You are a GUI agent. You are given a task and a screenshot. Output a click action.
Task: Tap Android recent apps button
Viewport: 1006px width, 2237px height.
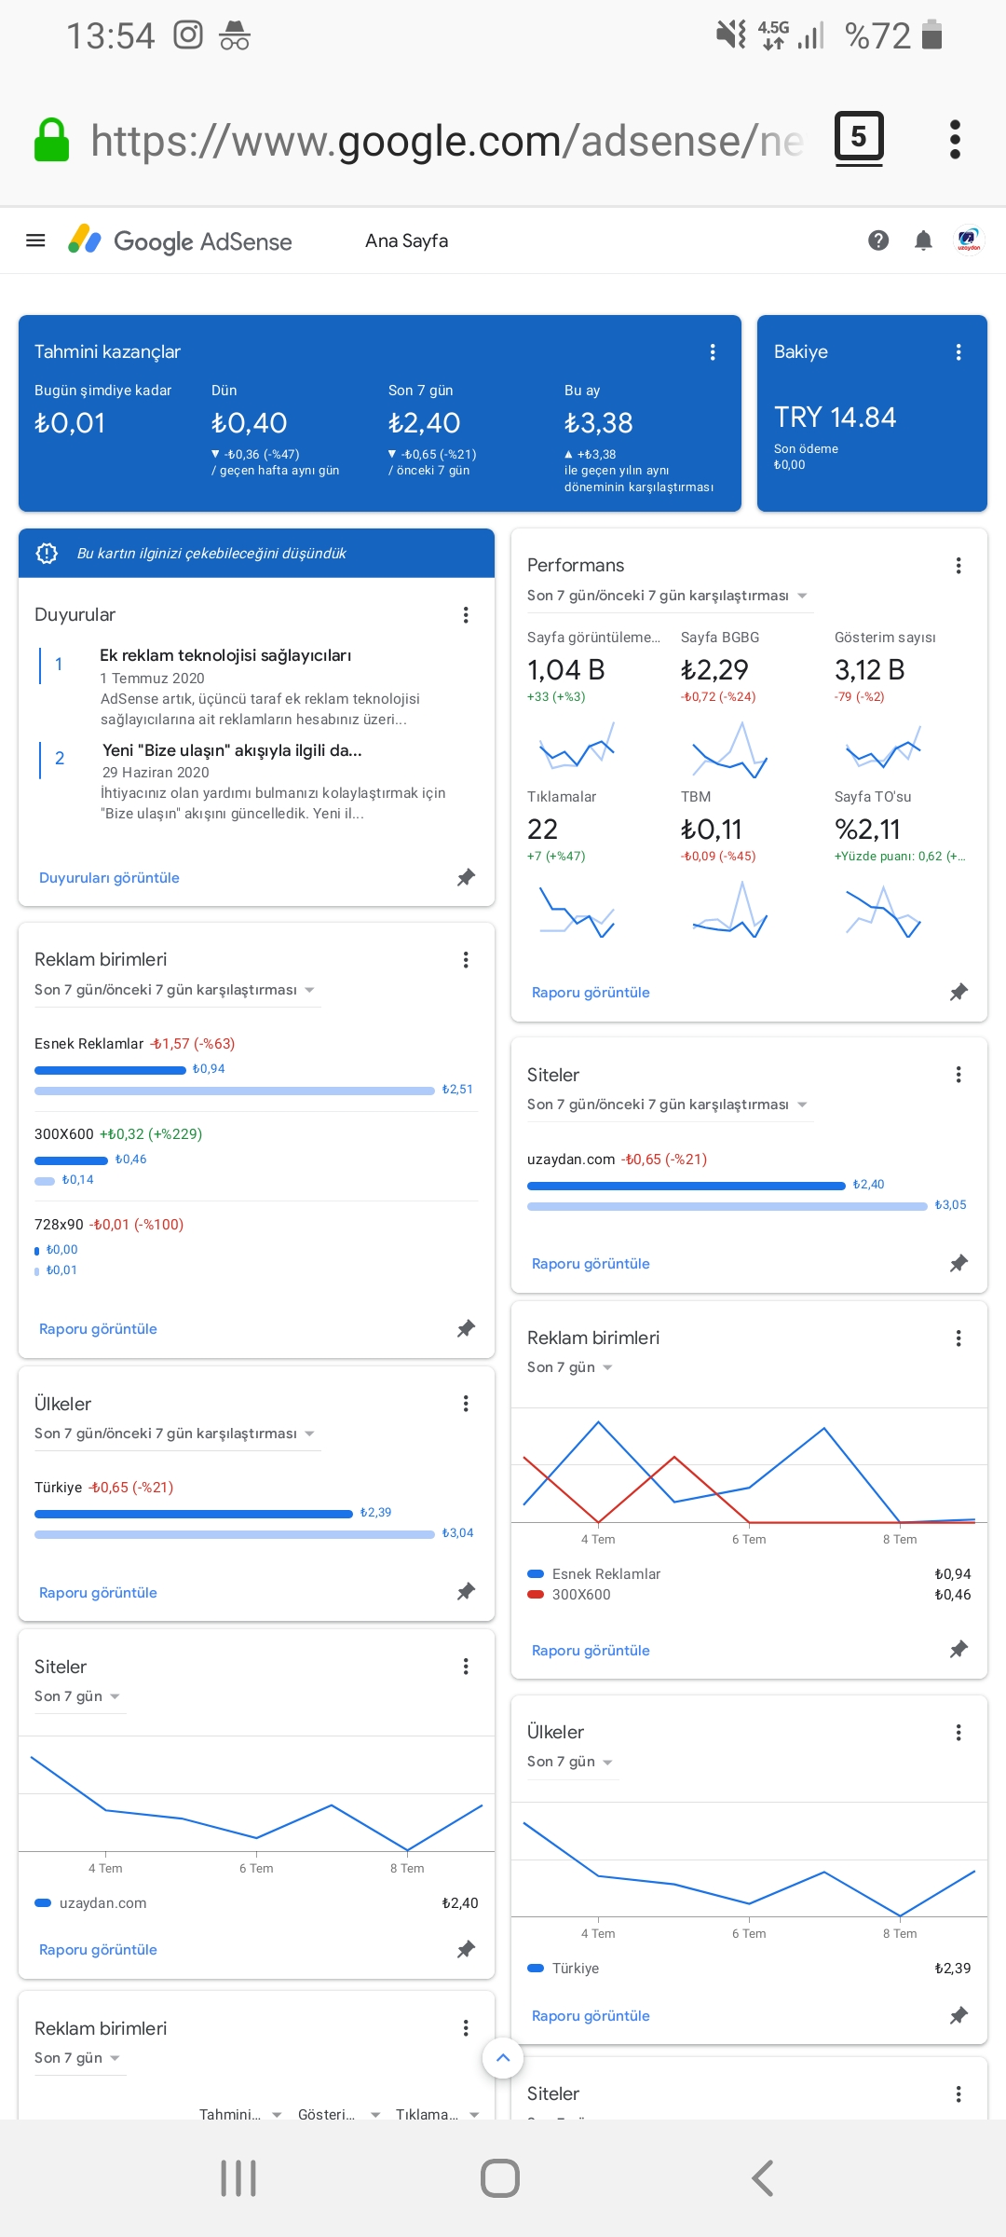tap(238, 2178)
